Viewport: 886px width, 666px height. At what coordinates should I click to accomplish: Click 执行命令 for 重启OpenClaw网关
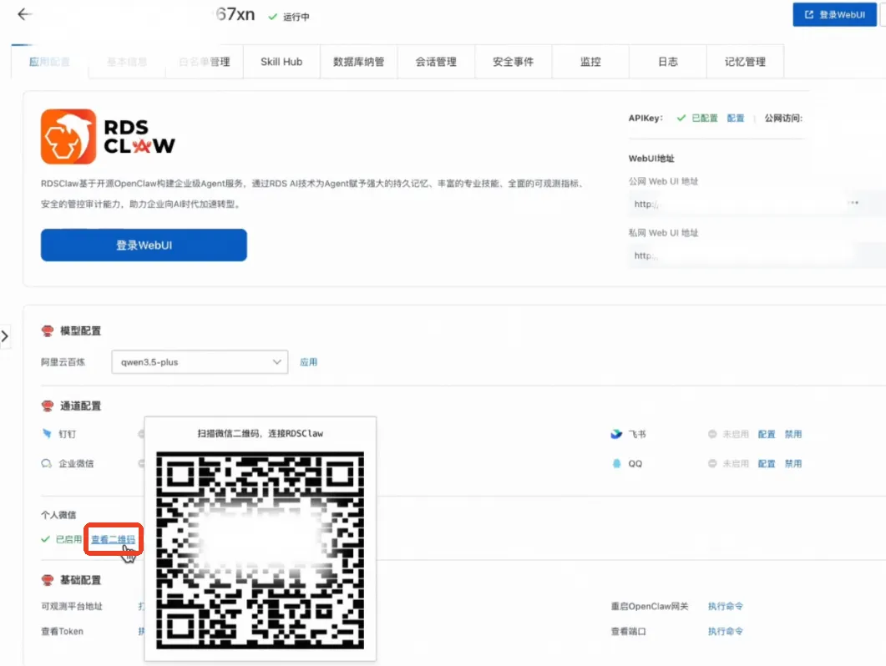(x=726, y=606)
